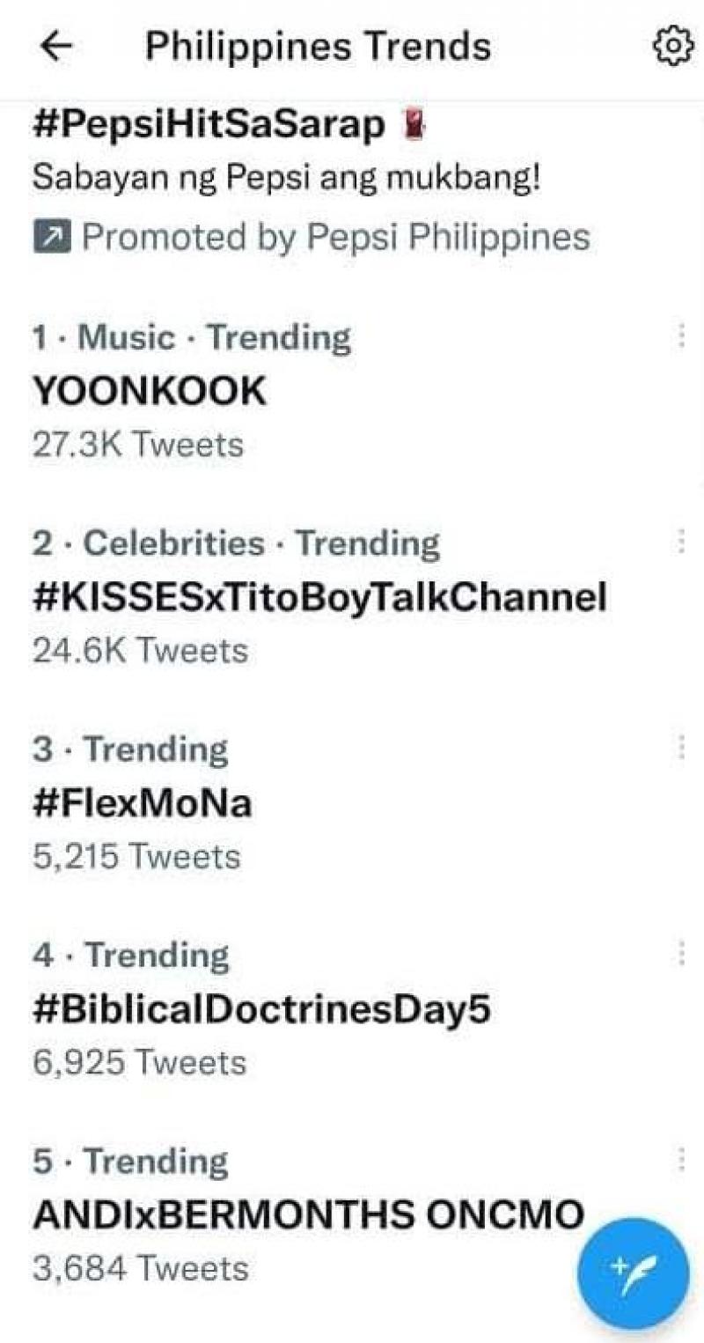Tap the Pepsi emoji beside the hashtag

tap(414, 128)
